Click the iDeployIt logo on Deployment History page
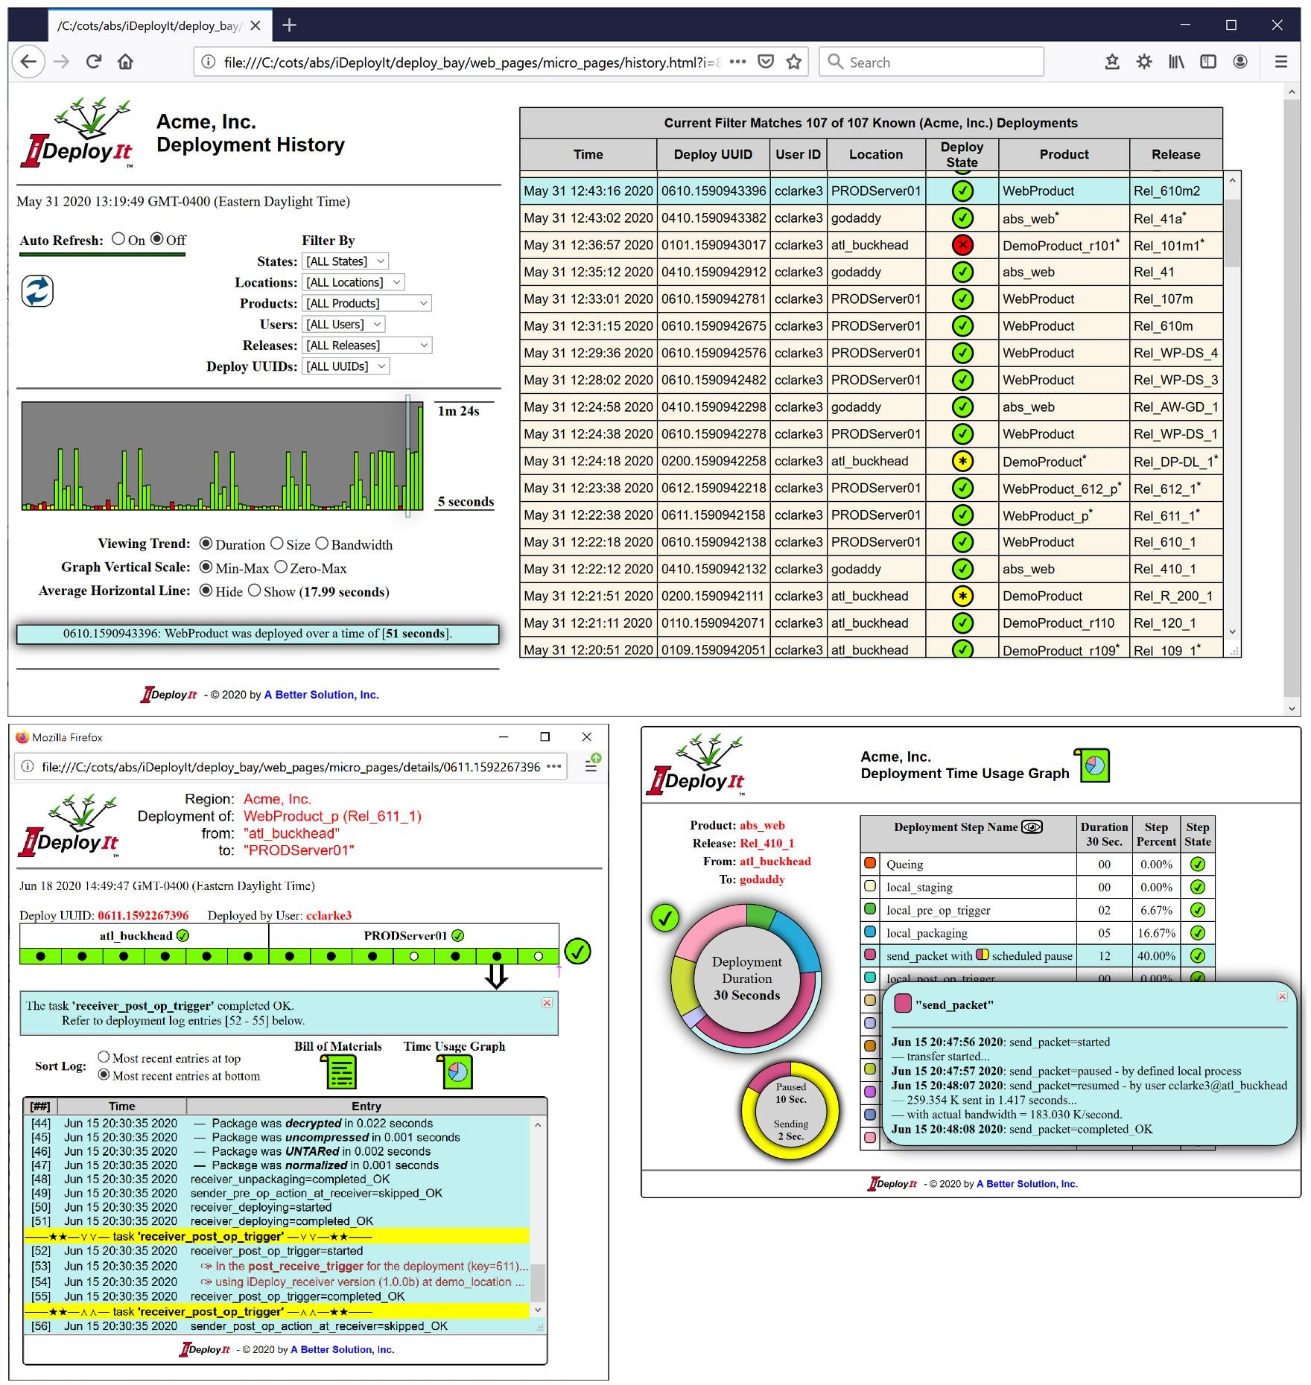 [78, 130]
